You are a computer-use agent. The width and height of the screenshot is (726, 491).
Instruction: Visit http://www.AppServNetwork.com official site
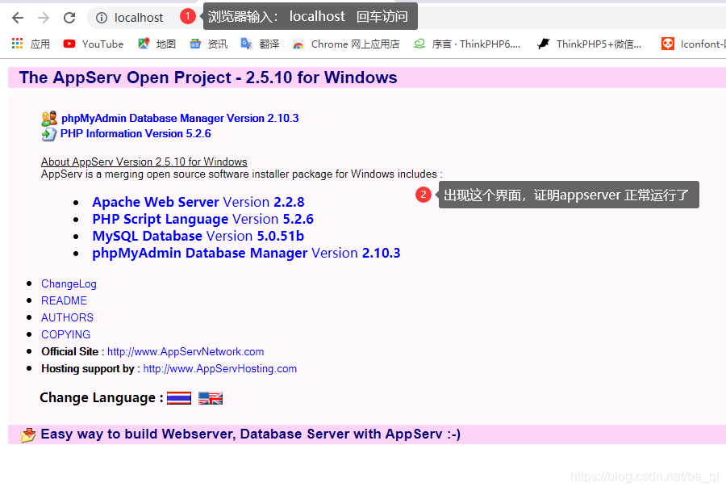pos(186,351)
